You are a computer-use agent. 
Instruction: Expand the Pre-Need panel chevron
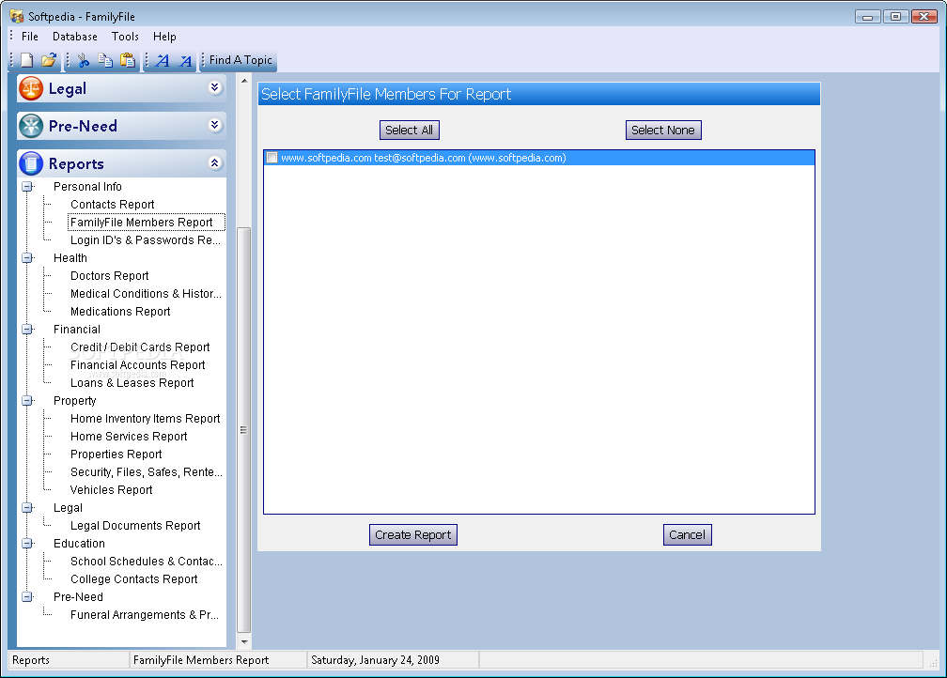[x=214, y=125]
